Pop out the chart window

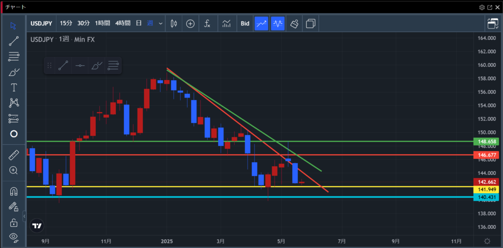pos(490,7)
